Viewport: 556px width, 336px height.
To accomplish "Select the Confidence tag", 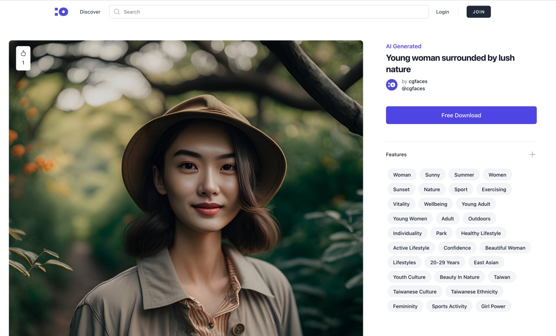I will (x=457, y=248).
